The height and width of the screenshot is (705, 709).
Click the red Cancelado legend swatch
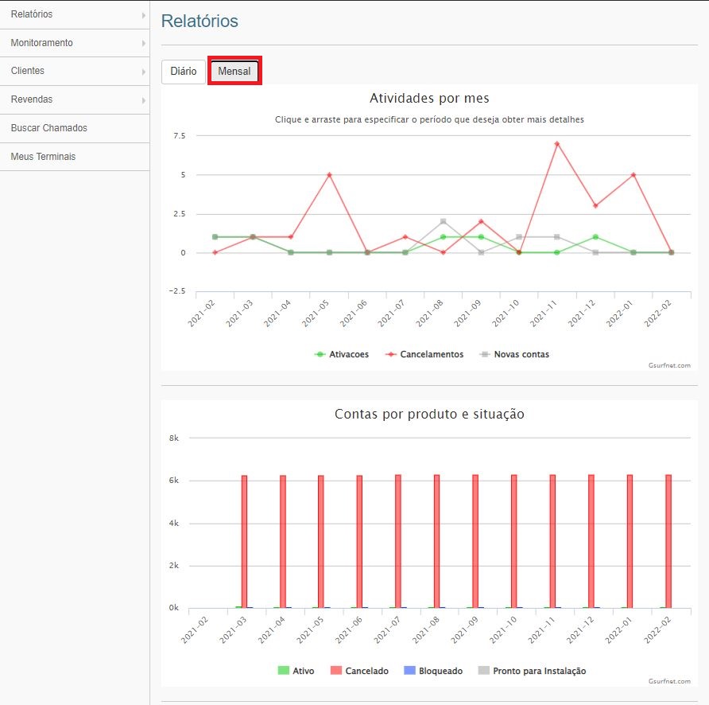(x=337, y=672)
